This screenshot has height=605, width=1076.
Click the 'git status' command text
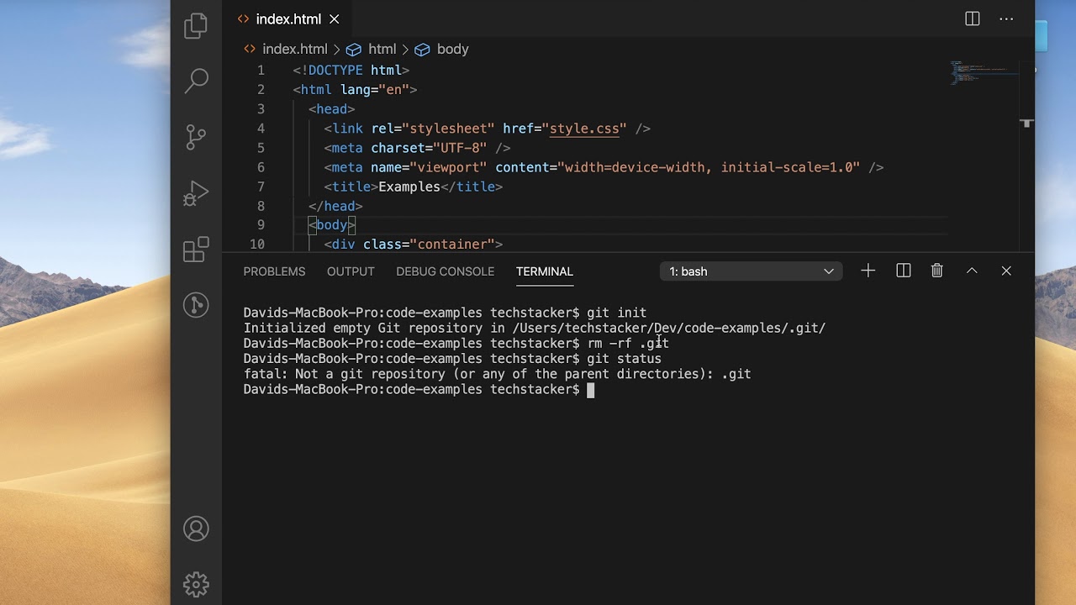[x=625, y=359]
